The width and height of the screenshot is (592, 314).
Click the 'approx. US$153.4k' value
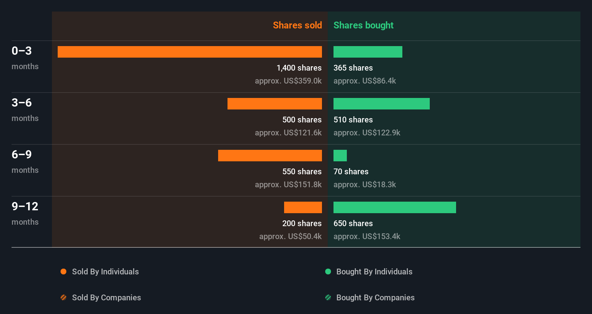tap(367, 237)
